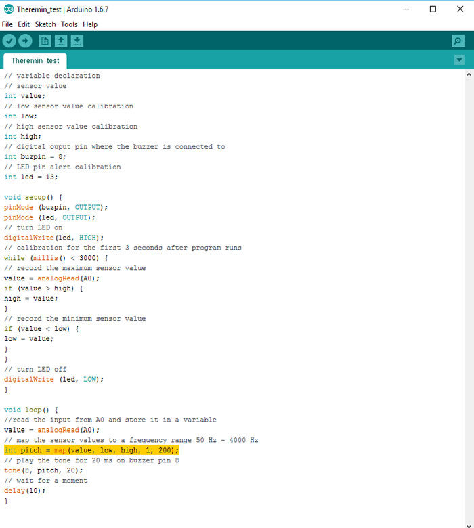The width and height of the screenshot is (474, 528).
Task: Click the 'int high;' line
Action: (22, 136)
